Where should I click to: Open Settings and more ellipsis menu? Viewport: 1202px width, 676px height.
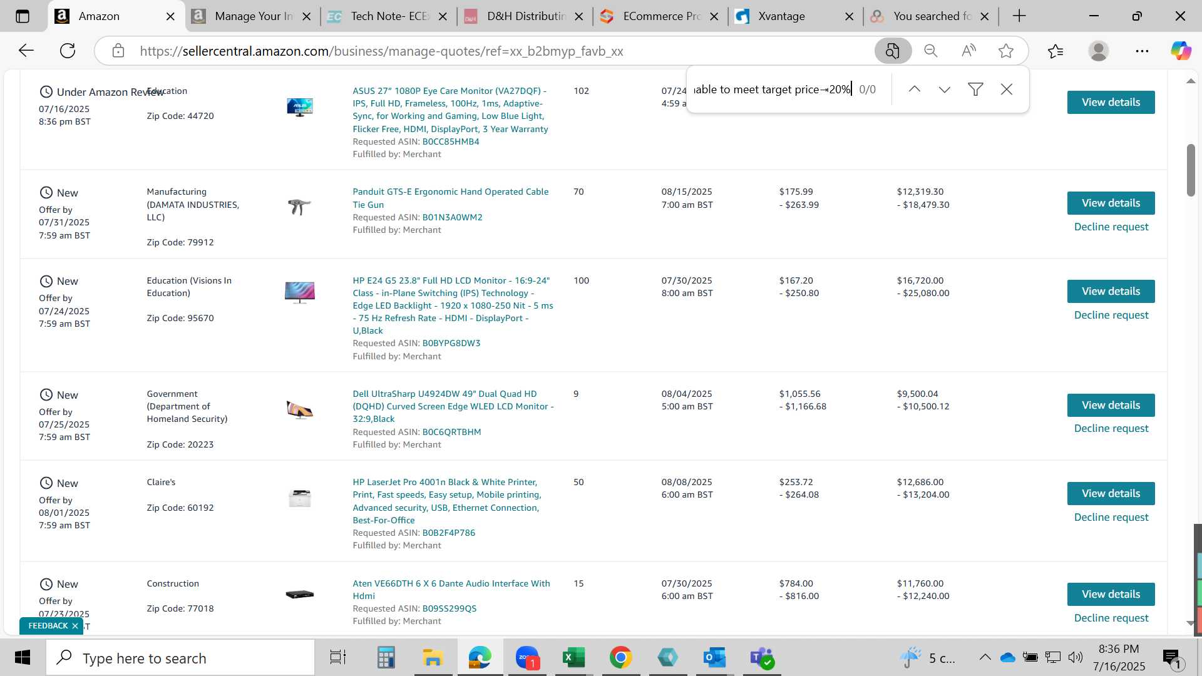1142,51
